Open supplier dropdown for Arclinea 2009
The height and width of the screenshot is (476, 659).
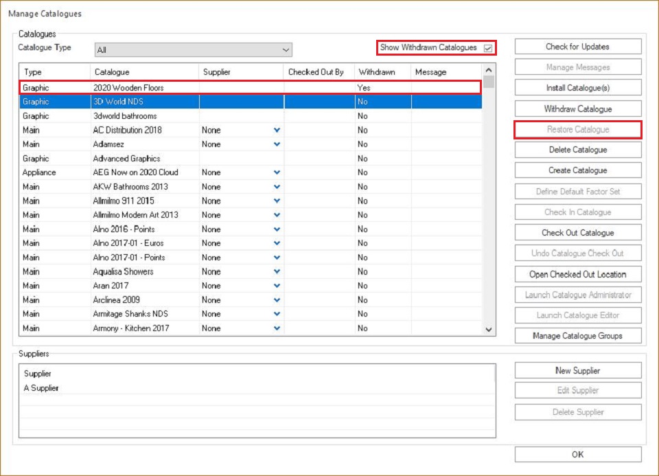[277, 299]
